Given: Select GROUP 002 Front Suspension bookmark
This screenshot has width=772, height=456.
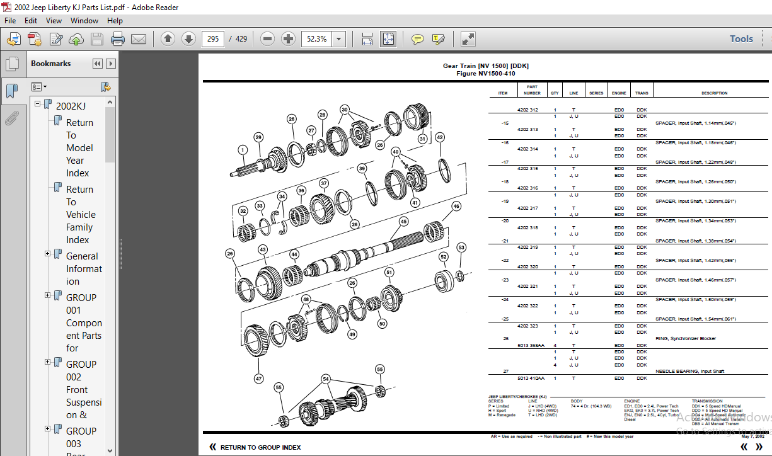Looking at the screenshot, I should [84, 390].
